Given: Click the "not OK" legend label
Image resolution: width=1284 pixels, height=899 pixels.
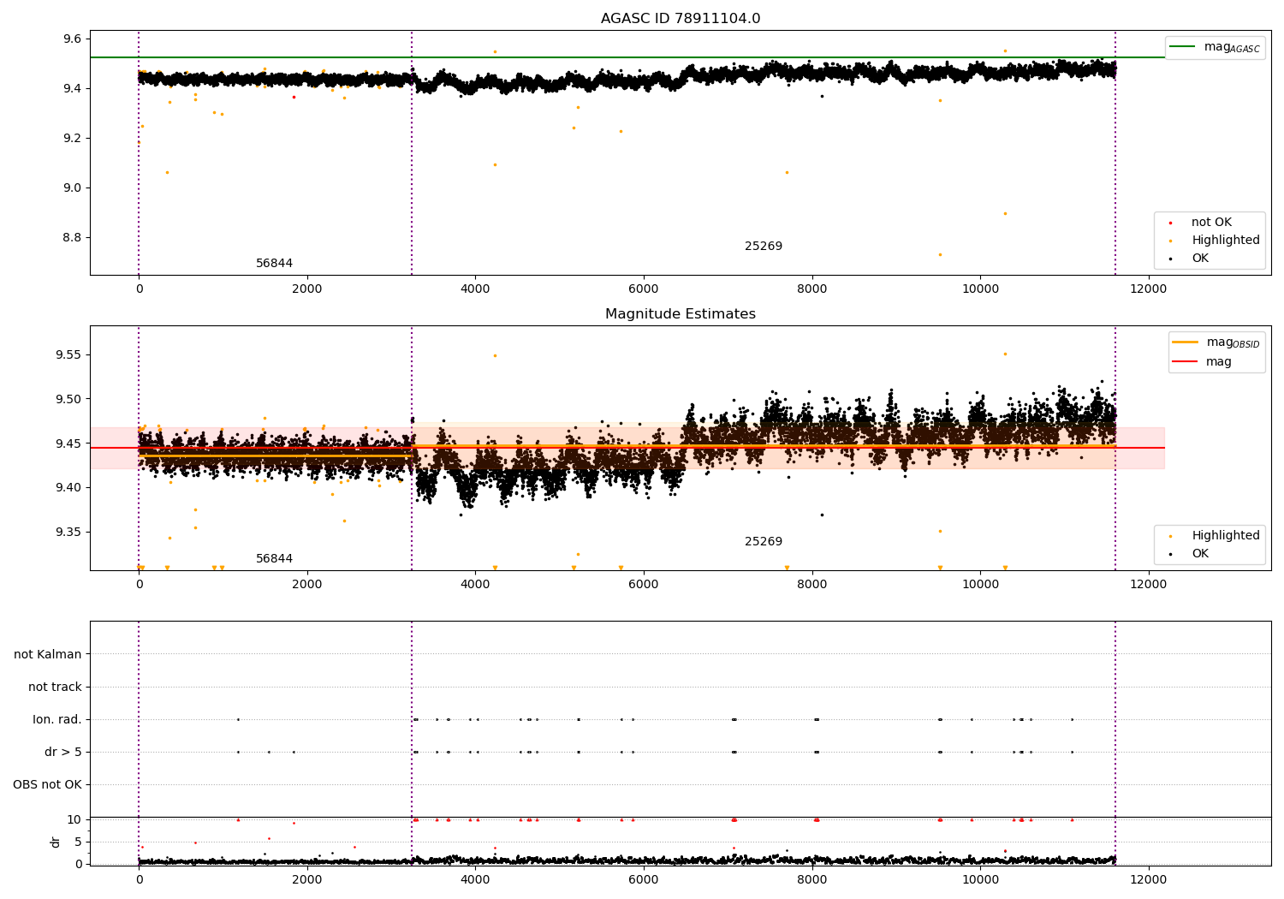Looking at the screenshot, I should tap(1211, 223).
